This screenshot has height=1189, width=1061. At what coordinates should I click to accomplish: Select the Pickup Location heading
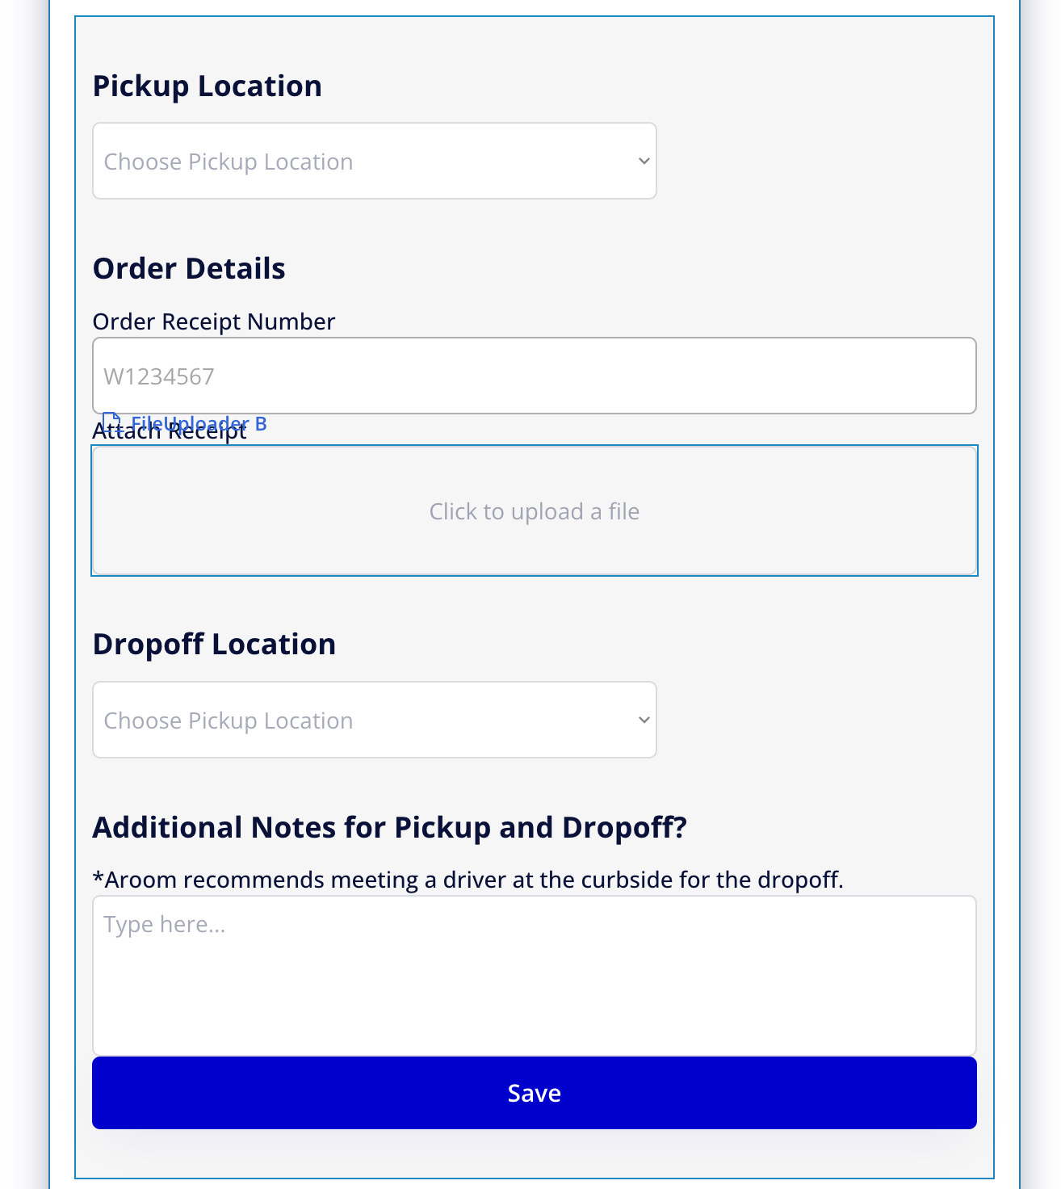tap(208, 86)
